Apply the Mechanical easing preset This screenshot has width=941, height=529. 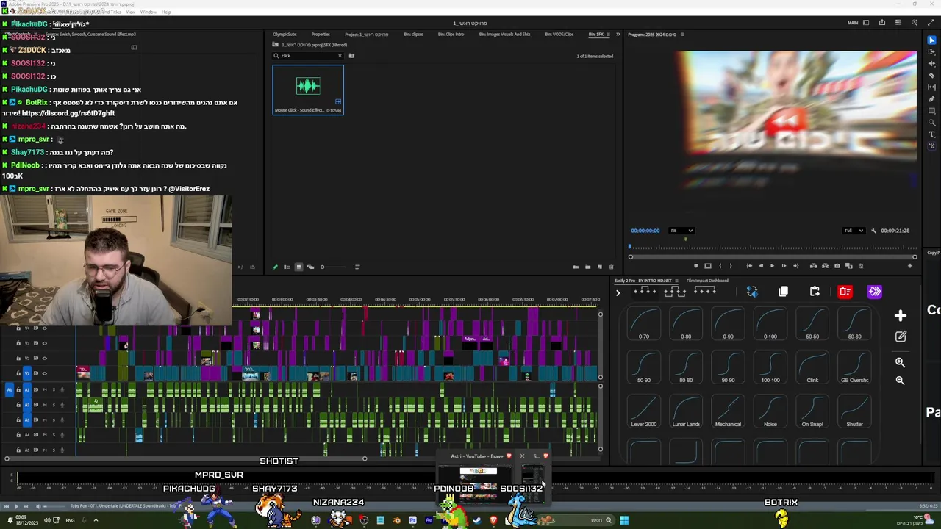tap(728, 411)
